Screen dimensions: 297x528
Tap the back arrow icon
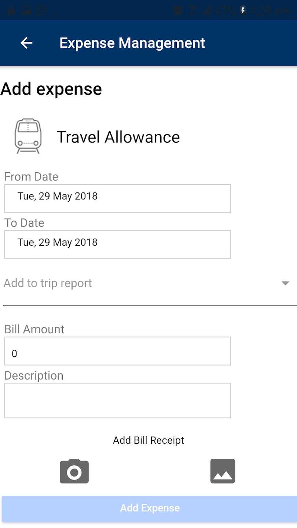26,43
